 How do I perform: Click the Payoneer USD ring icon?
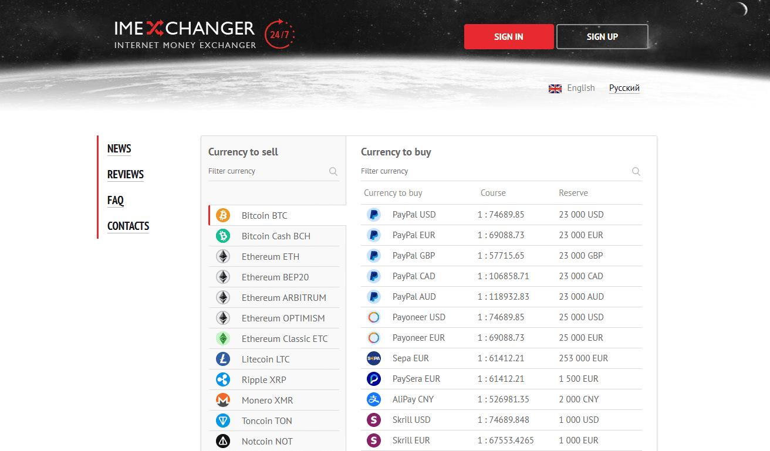click(x=374, y=317)
